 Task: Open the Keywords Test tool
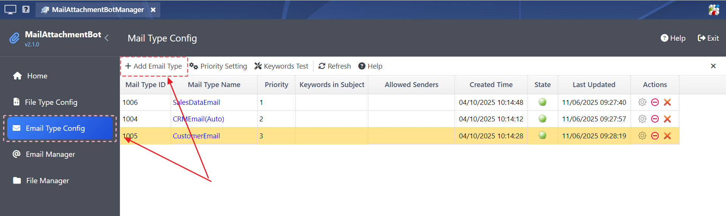point(281,66)
